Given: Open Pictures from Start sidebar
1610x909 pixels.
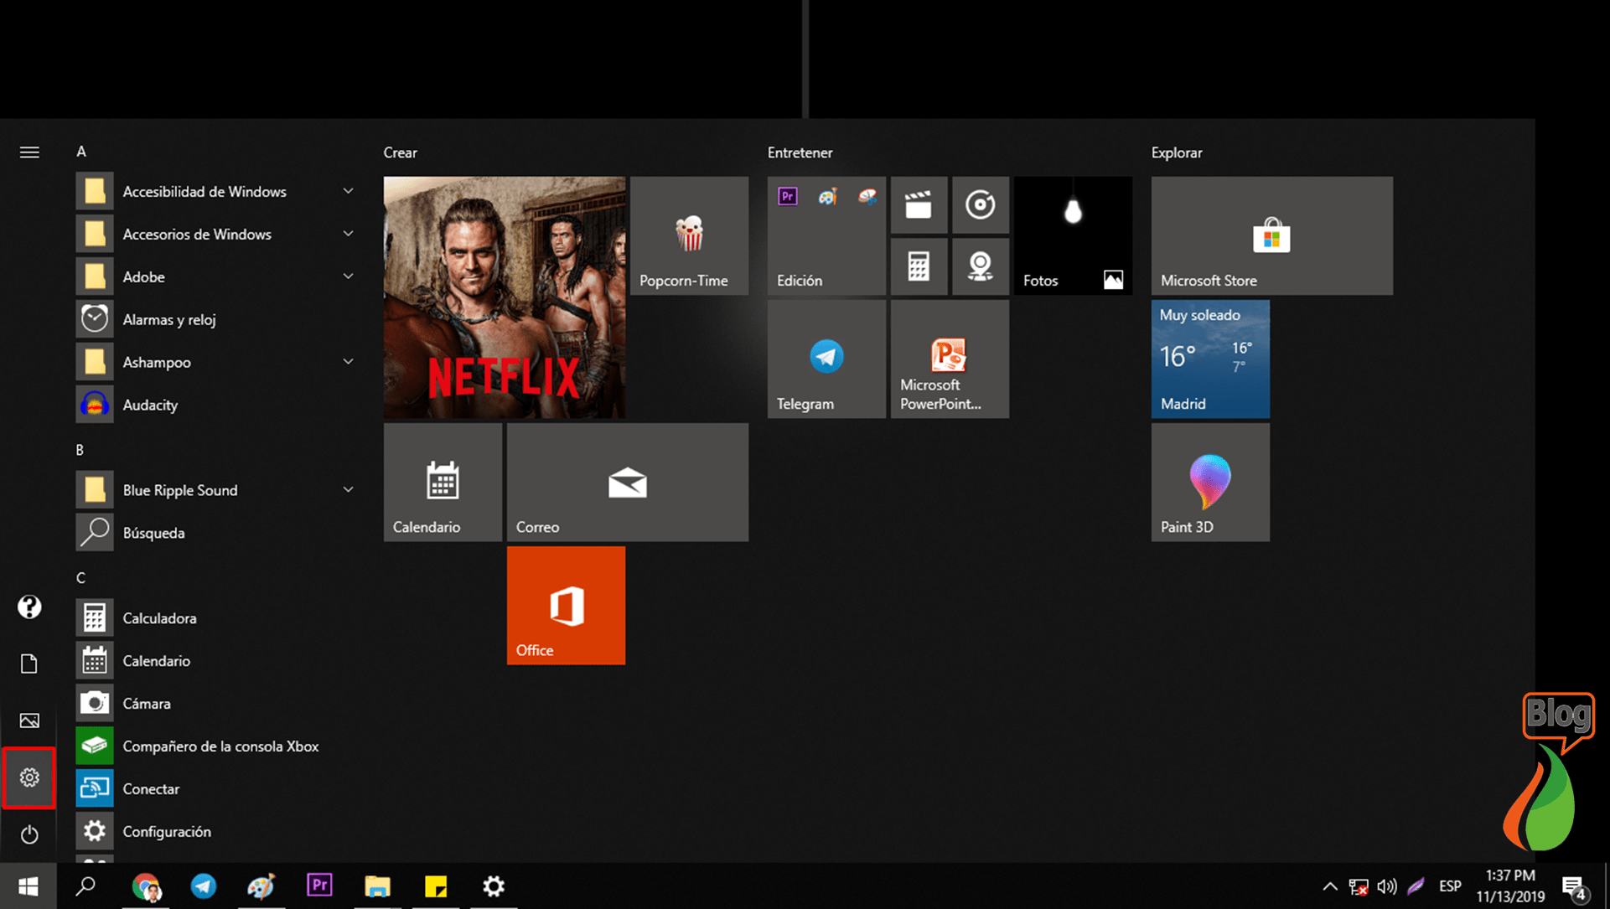Looking at the screenshot, I should 29,720.
